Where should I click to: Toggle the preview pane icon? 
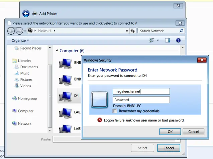tap(168, 40)
